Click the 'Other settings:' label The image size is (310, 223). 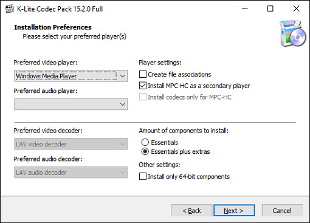159,165
